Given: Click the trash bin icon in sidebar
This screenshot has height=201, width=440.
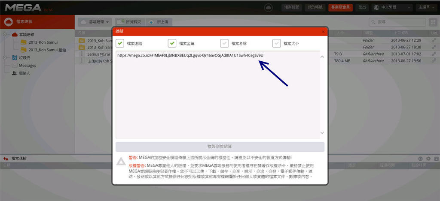Looking at the screenshot, I should pyautogui.click(x=15, y=58).
